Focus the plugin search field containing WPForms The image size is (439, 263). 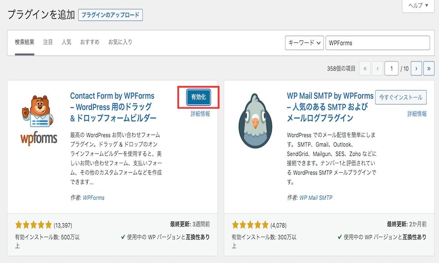(378, 43)
